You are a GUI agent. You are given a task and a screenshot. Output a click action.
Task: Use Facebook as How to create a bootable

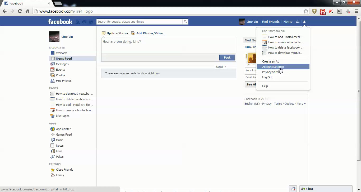[283, 42]
